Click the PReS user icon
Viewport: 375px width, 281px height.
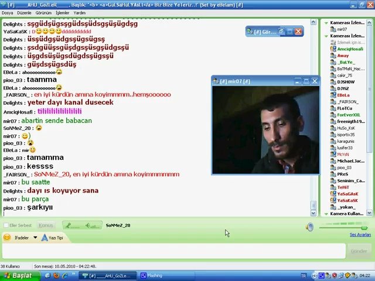coord(333,174)
